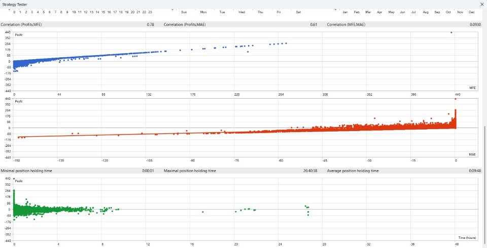This screenshot has width=487, height=248.
Task: Click the 'Mar' month axis label
Action: pos(368,12)
